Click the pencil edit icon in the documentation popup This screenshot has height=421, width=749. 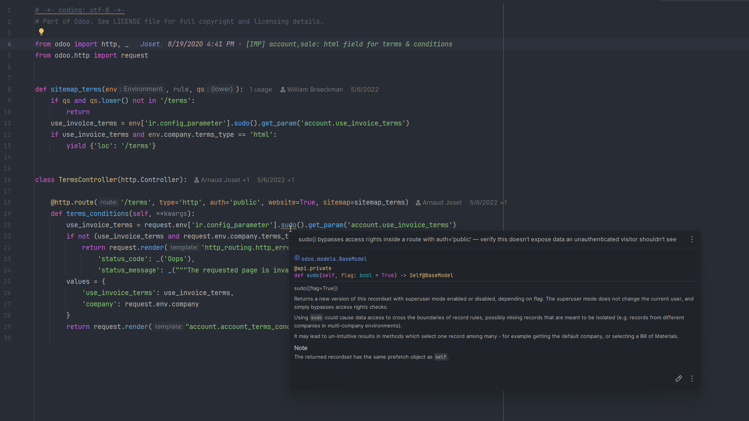coord(679,379)
